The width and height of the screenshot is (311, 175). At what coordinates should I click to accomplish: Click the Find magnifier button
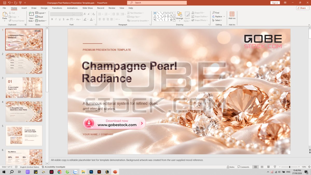pos(216,13)
